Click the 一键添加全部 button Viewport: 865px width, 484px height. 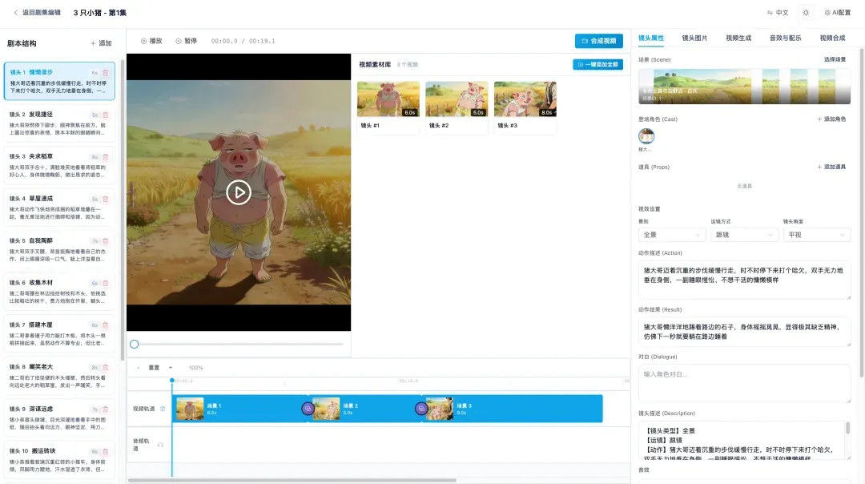(x=597, y=64)
